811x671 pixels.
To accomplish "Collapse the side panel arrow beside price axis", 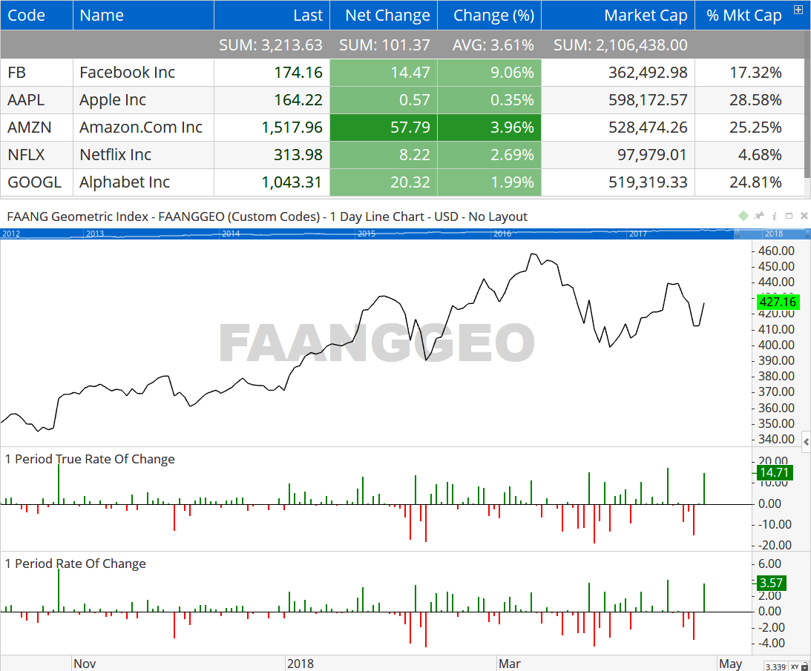I will 807,442.
